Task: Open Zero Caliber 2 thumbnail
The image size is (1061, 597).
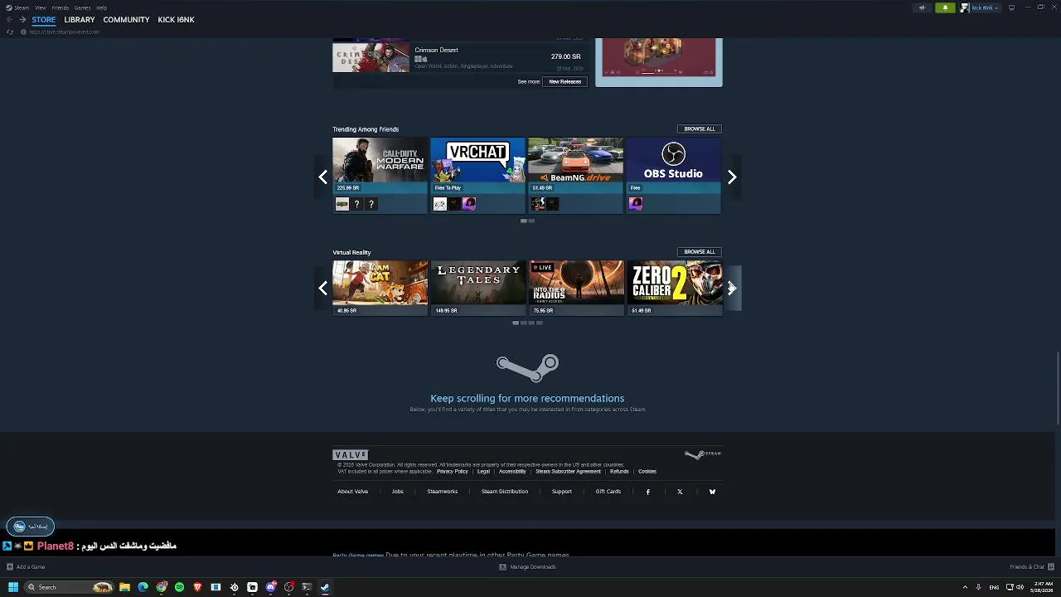Action: [x=674, y=283]
